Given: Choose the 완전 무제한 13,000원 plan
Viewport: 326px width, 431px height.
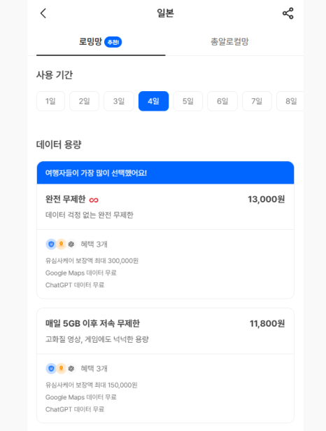Looking at the screenshot, I should (166, 207).
